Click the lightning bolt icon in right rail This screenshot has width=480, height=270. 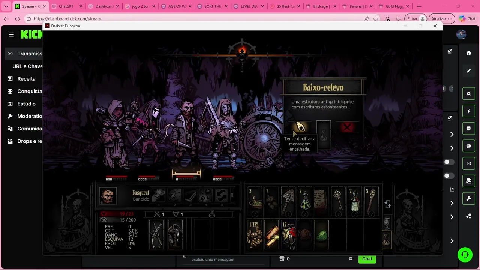pyautogui.click(x=468, y=111)
